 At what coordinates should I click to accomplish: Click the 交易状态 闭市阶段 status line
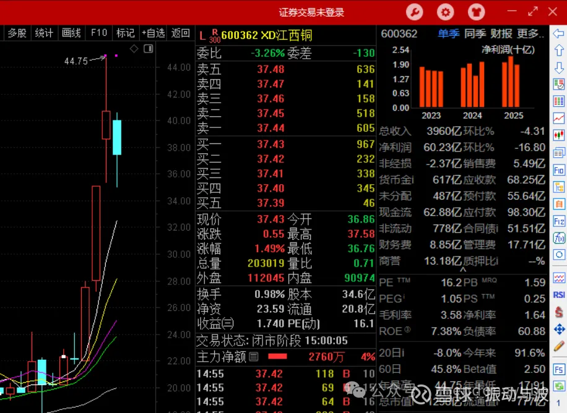pos(272,341)
